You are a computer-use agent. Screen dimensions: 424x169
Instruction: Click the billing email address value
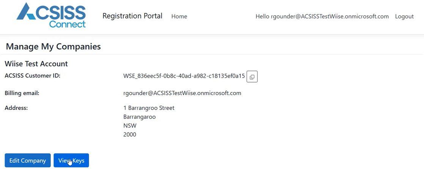[x=182, y=93]
